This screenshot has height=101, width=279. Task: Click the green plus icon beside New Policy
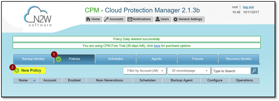pyautogui.click(x=17, y=71)
